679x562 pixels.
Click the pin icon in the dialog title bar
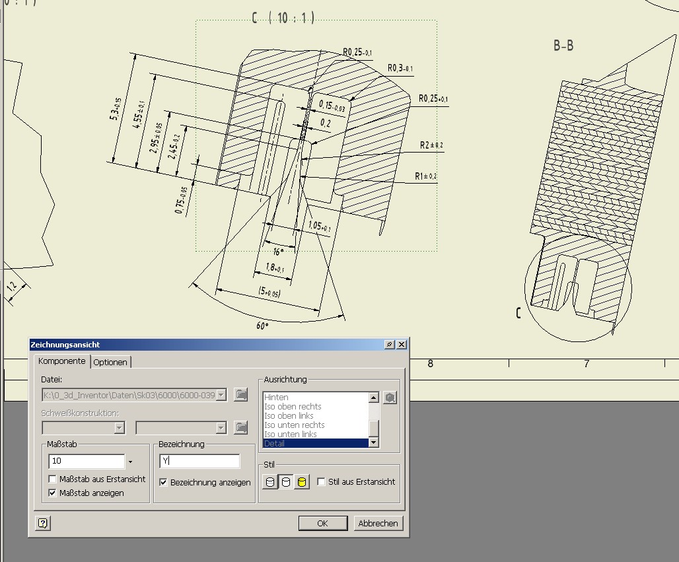(x=389, y=345)
